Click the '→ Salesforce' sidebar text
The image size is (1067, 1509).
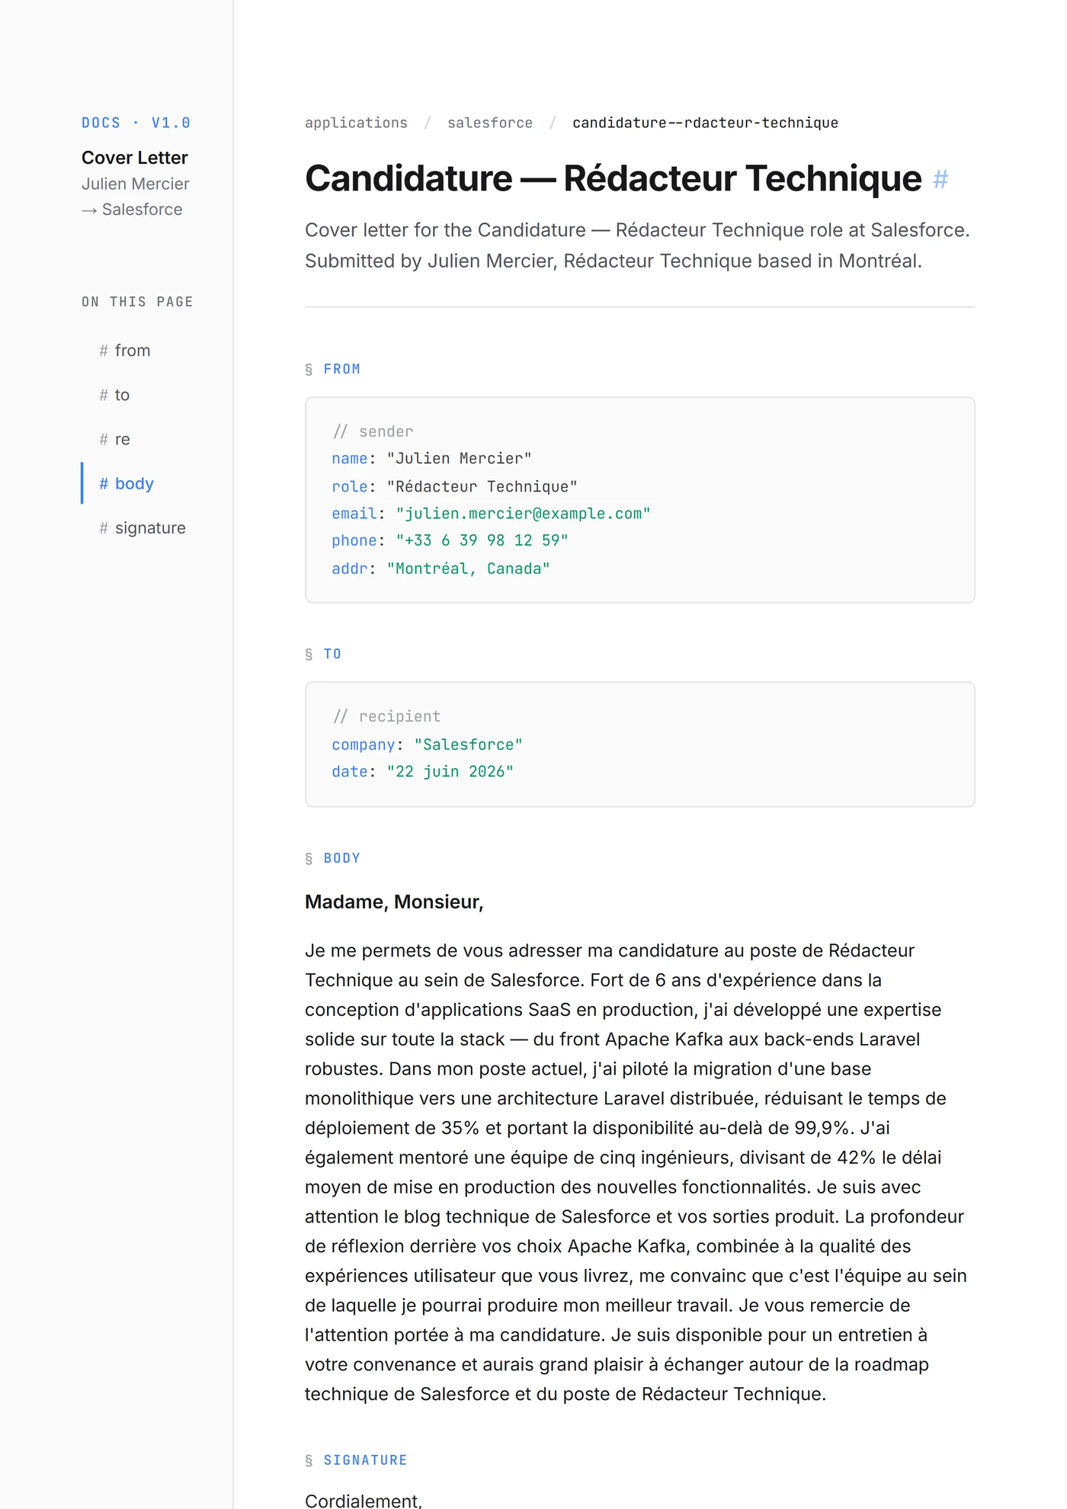coord(132,210)
